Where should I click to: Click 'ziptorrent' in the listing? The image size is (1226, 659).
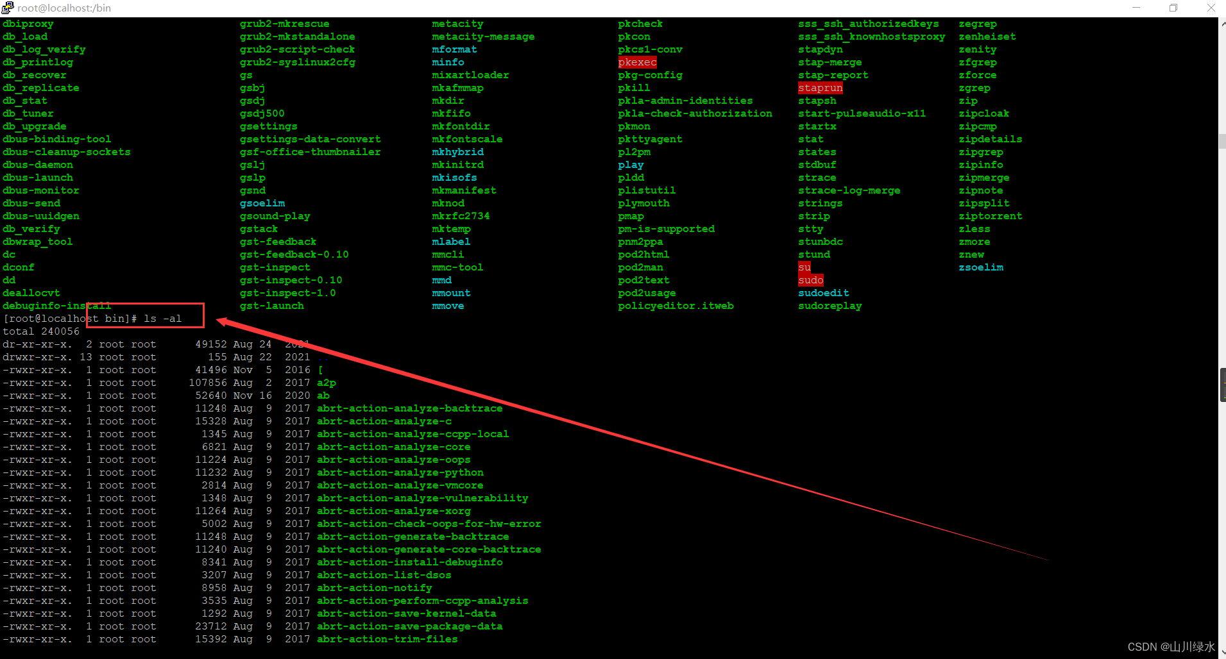(x=991, y=216)
